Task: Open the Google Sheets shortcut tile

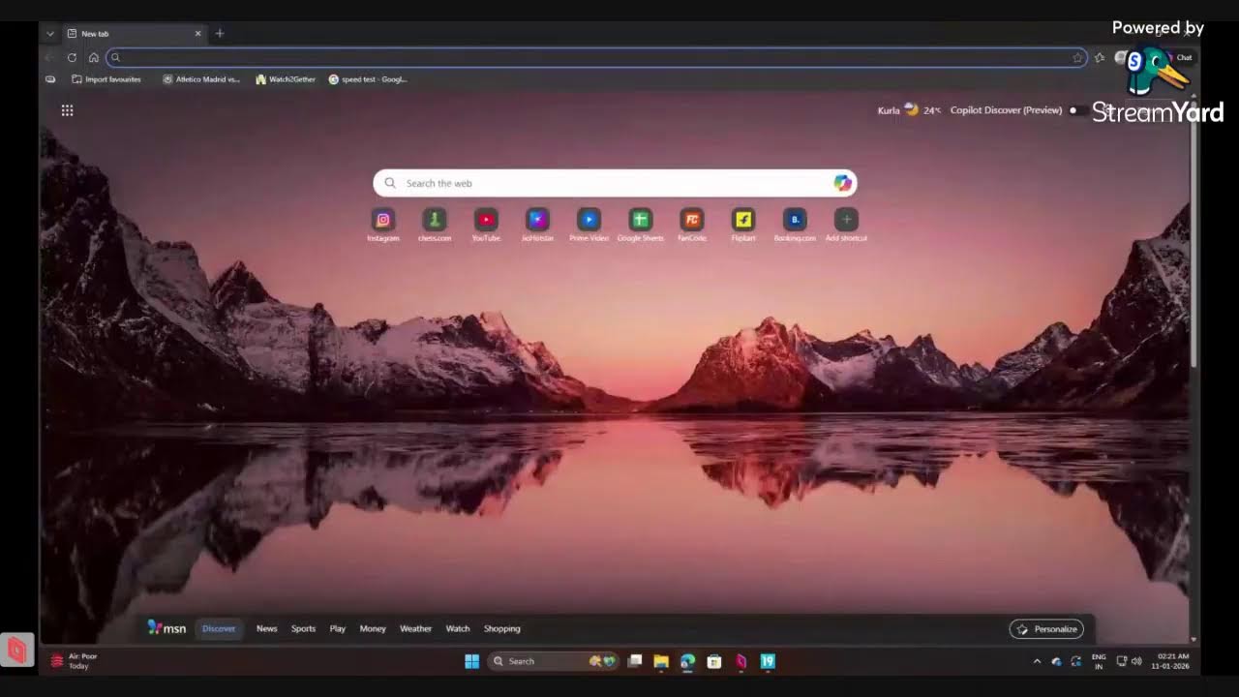Action: point(640,220)
